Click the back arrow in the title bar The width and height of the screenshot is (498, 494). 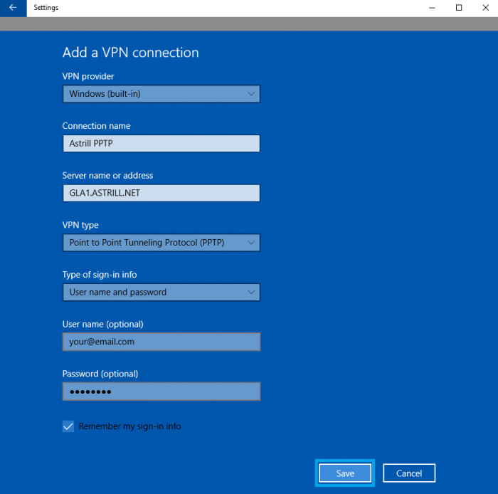(x=12, y=8)
